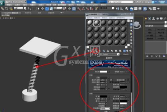Click Use Pivot Point Center icon

point(65,9)
